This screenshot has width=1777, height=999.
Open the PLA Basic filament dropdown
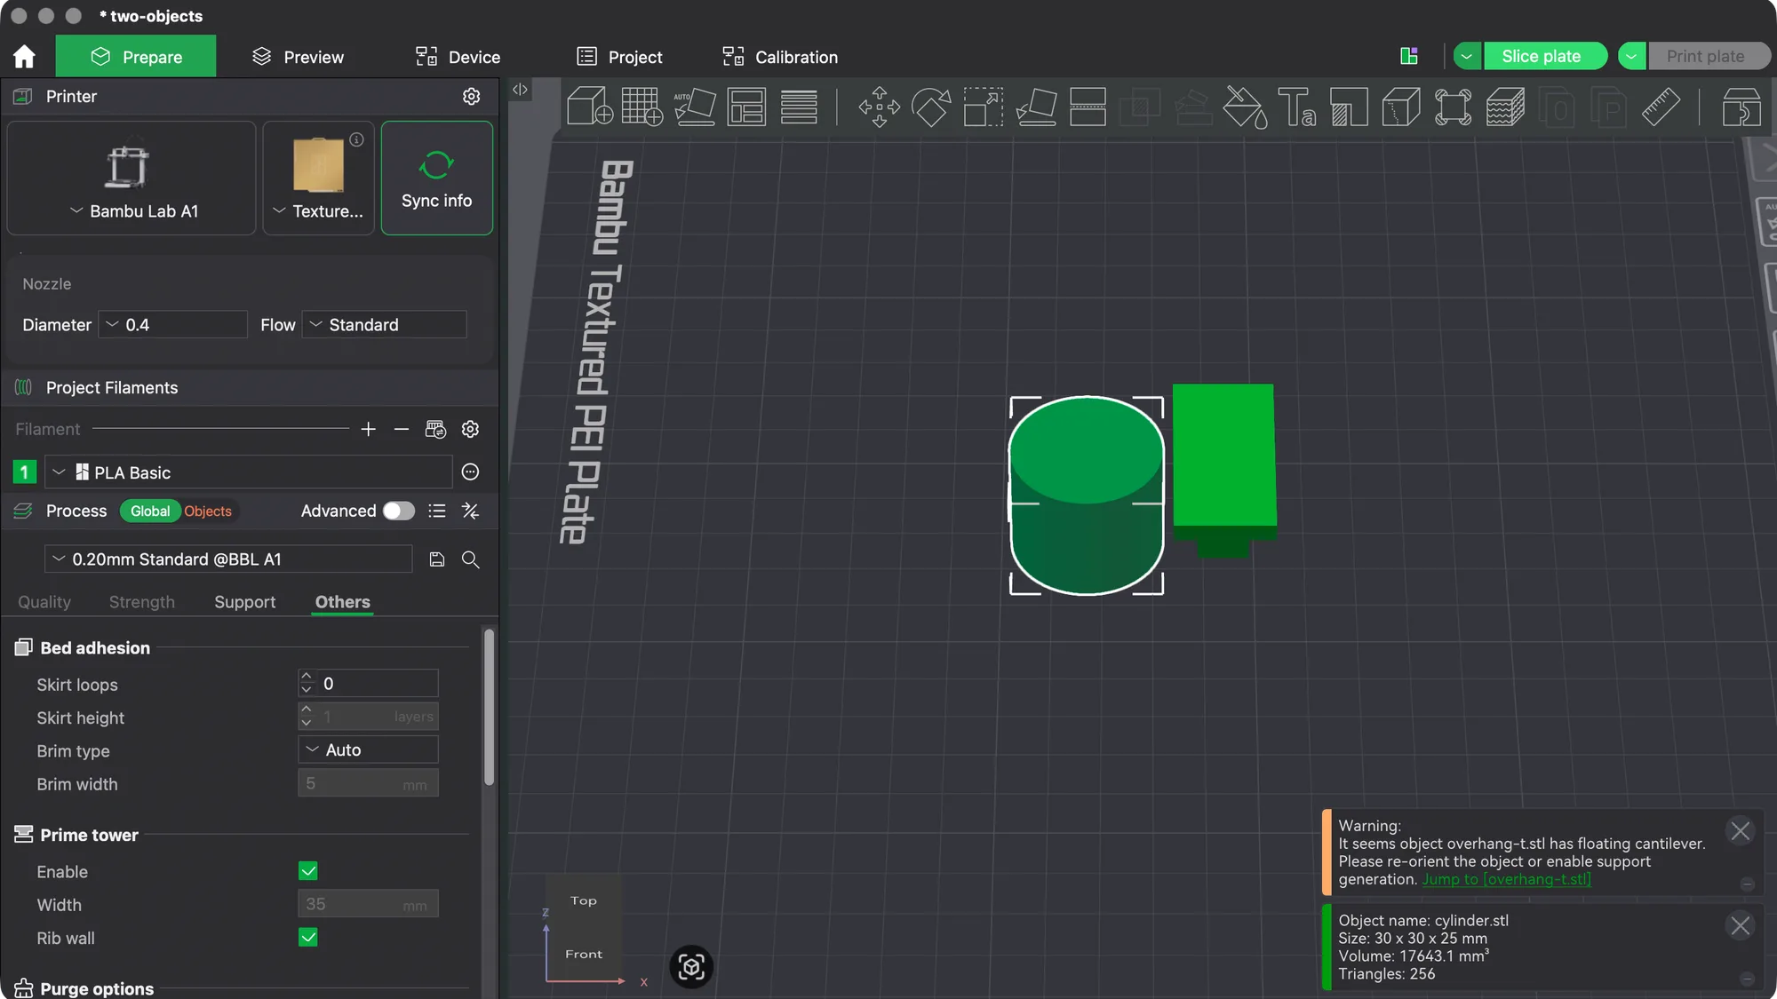[248, 472]
